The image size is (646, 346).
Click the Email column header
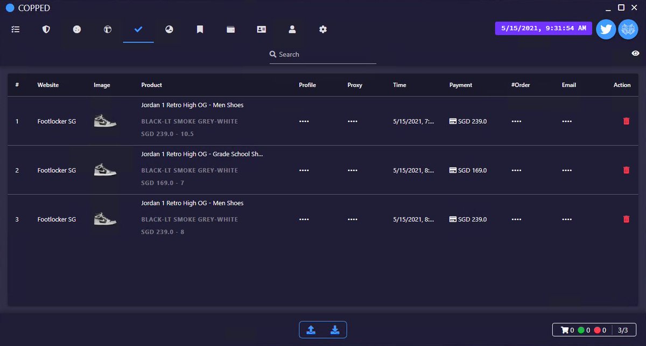point(568,85)
